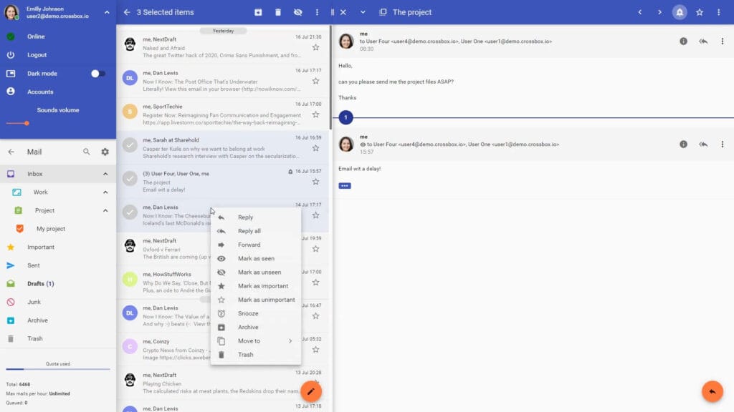Star the open conversation in the top bar
This screenshot has width=734, height=412.
pyautogui.click(x=700, y=12)
